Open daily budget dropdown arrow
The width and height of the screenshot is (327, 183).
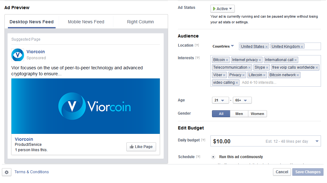[317, 141]
